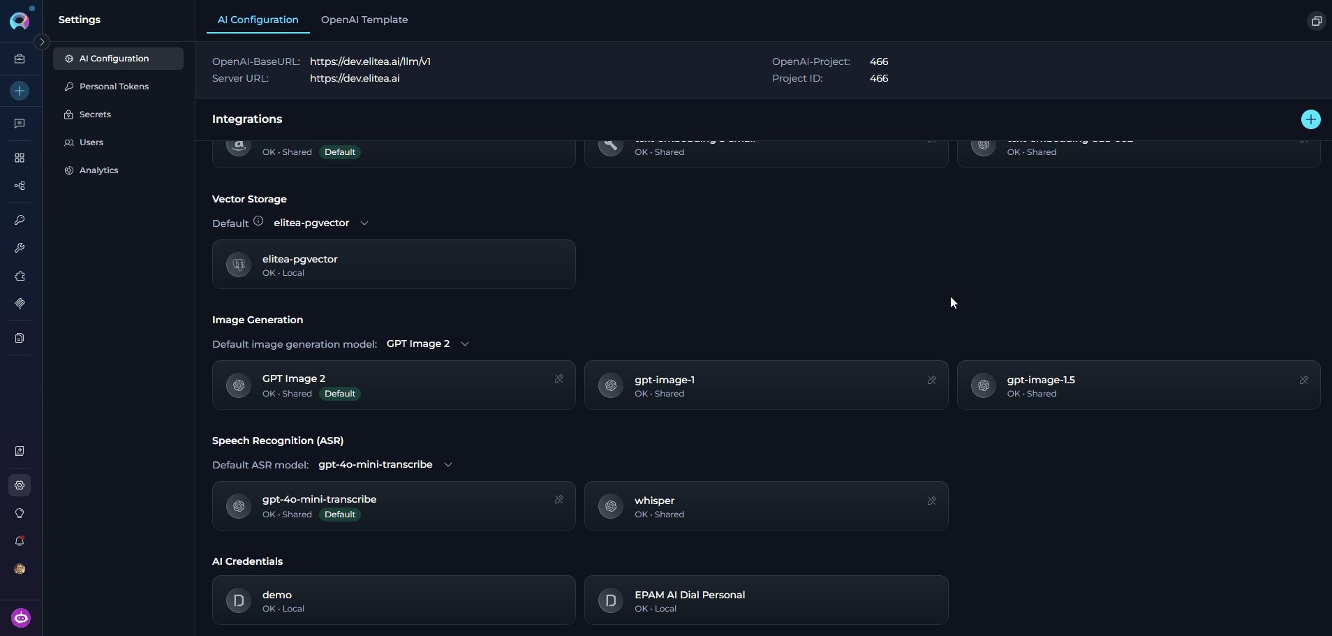Click the user avatar photo in the left rail
Screen dimensions: 1332x636
(x=20, y=569)
